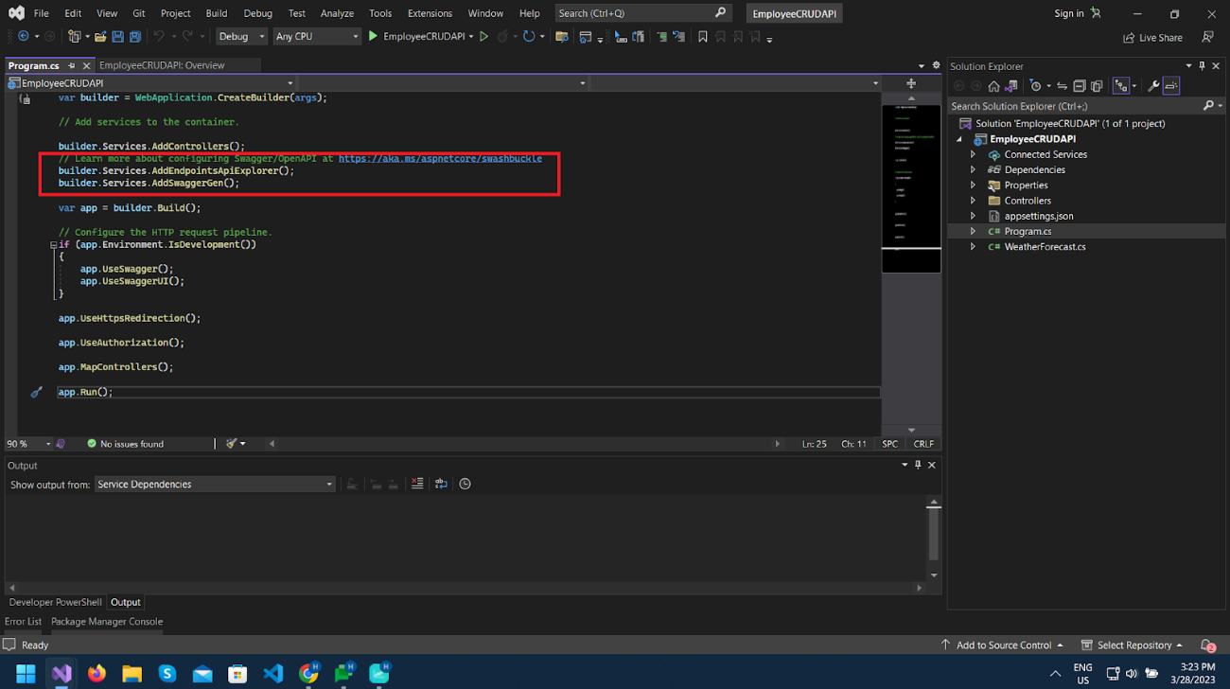
Task: Expand the Controllers folder in Solution Explorer
Action: [x=973, y=201]
